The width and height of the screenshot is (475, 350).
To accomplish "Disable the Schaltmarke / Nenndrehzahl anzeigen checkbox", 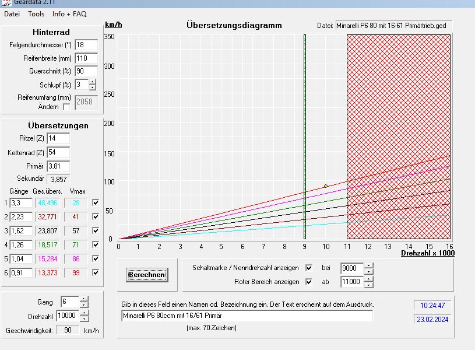I will [309, 268].
